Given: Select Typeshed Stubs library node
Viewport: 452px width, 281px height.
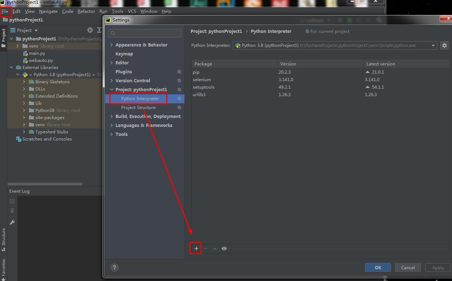Looking at the screenshot, I should point(51,132).
